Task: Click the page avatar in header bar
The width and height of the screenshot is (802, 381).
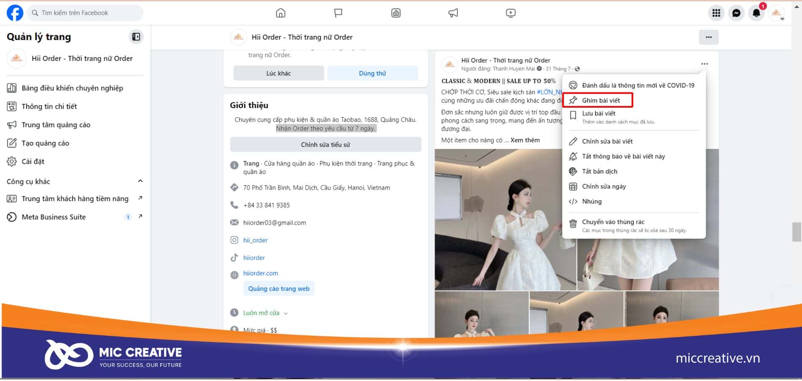Action: (238, 37)
